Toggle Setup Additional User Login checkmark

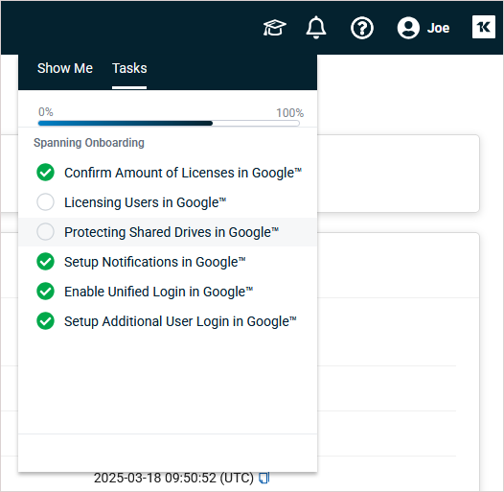click(45, 321)
